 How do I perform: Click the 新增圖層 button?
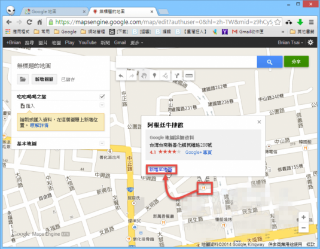pyautogui.click(x=44, y=79)
